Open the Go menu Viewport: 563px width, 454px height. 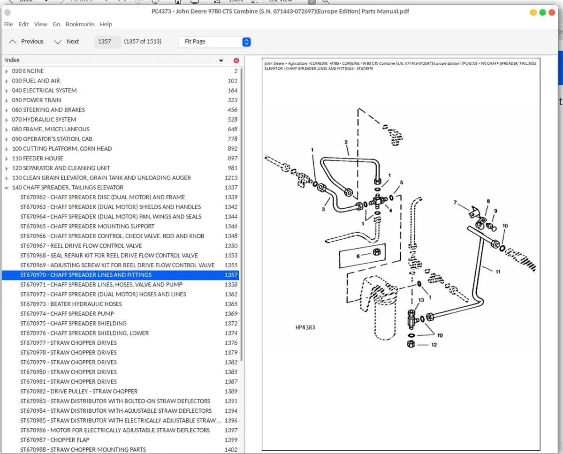pyautogui.click(x=56, y=24)
